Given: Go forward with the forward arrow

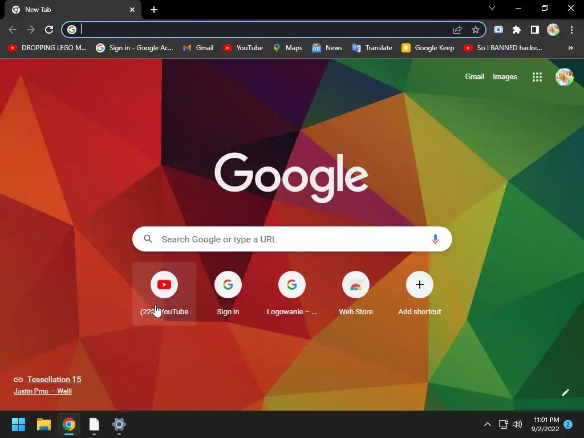Looking at the screenshot, I should tap(31, 30).
